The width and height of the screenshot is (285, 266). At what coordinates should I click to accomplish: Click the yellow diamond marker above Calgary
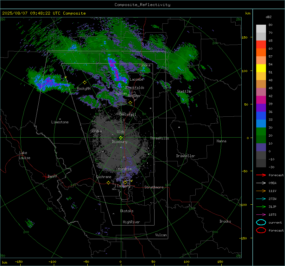click(125, 182)
